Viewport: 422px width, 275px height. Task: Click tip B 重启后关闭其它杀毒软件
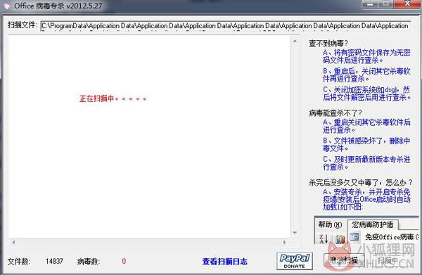pyautogui.click(x=366, y=75)
